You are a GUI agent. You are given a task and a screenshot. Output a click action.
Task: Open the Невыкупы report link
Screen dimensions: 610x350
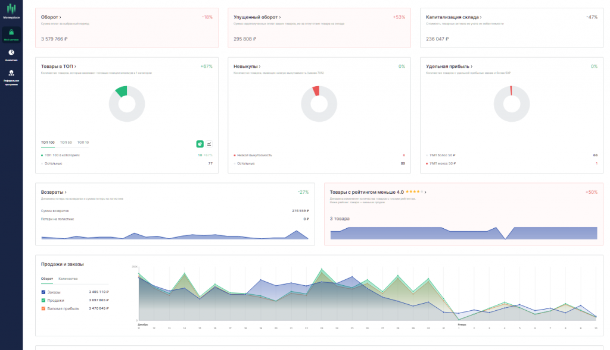[247, 66]
